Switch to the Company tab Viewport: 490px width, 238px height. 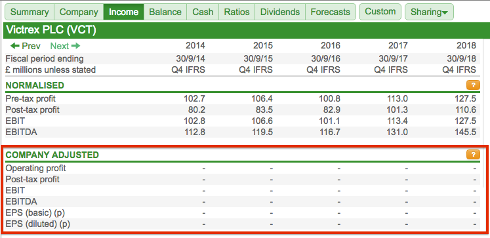click(79, 12)
